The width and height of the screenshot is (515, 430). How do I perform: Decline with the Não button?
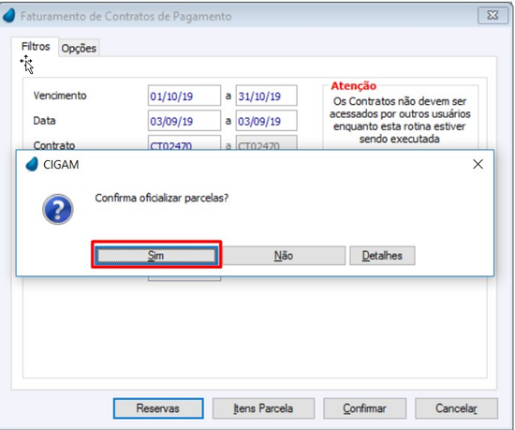pos(284,255)
